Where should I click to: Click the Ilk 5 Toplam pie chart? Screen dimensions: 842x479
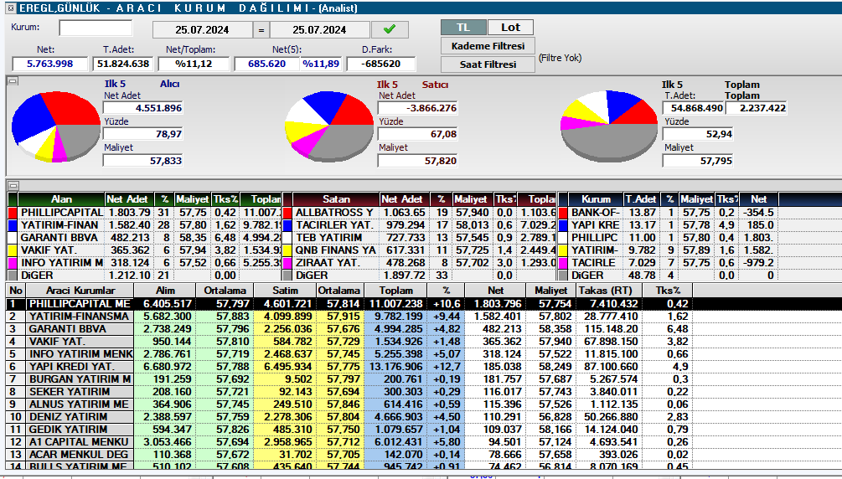tap(609, 126)
